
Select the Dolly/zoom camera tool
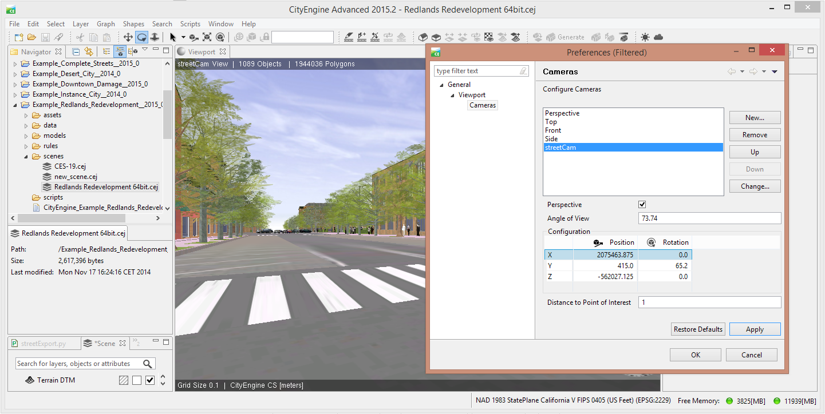tap(155, 37)
